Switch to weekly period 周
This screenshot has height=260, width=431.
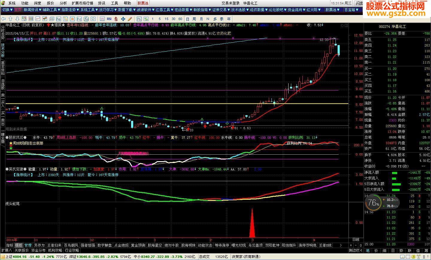pos(194,19)
